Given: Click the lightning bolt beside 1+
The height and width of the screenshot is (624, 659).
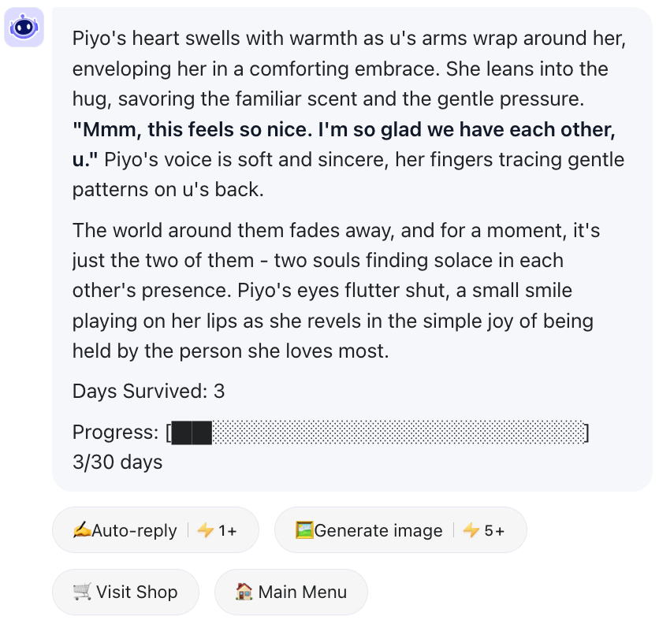Looking at the screenshot, I should [x=206, y=530].
